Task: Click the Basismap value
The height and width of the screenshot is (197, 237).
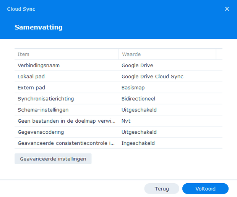Action: pos(133,88)
